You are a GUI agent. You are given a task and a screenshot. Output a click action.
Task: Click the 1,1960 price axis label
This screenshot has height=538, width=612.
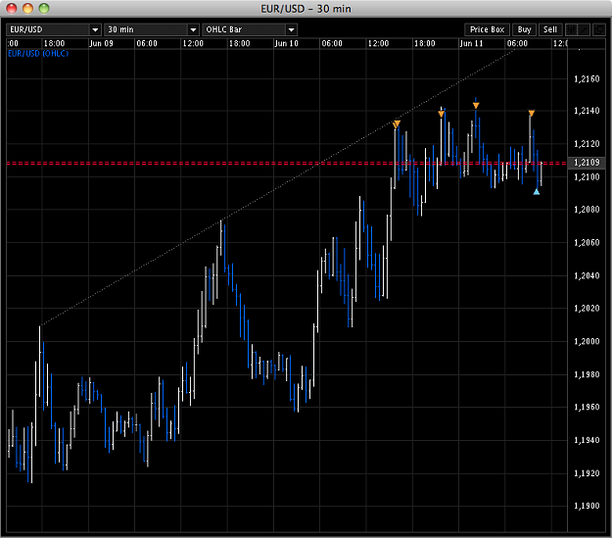point(587,407)
